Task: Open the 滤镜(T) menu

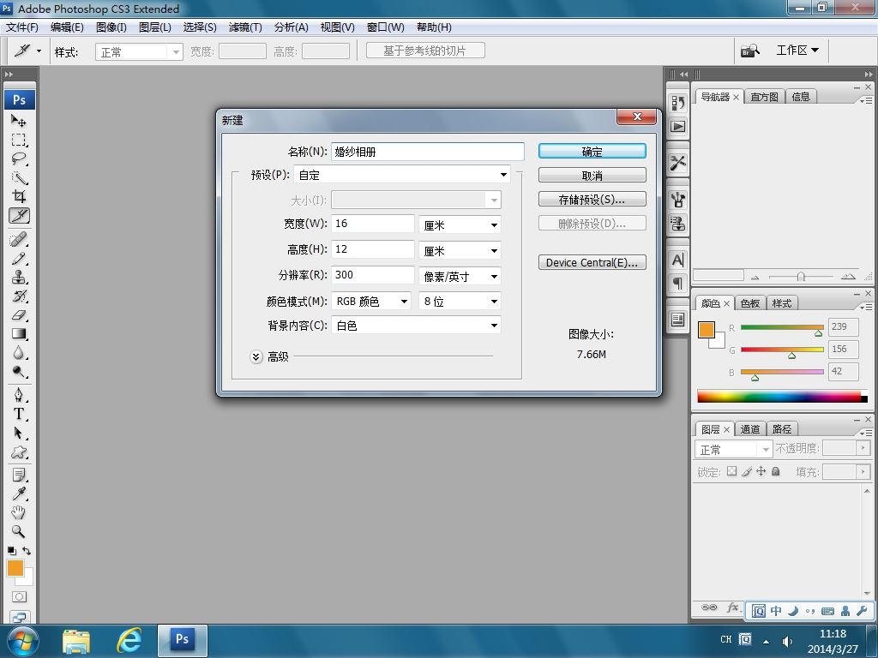Action: tap(245, 27)
